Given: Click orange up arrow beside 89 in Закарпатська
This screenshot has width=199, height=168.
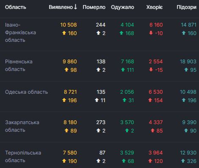Looking at the screenshot, I should coord(66,130).
